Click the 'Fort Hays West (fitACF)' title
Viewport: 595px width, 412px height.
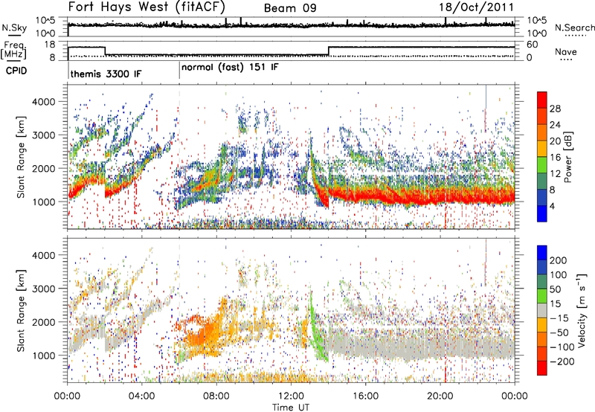(147, 7)
